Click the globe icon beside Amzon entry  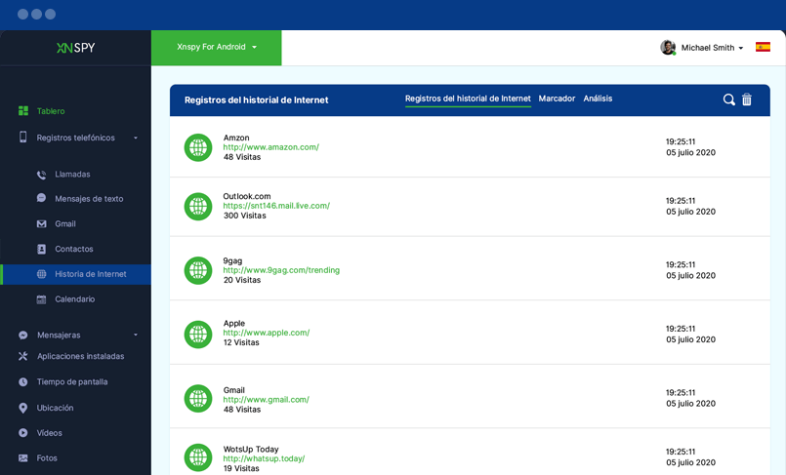[x=198, y=147]
